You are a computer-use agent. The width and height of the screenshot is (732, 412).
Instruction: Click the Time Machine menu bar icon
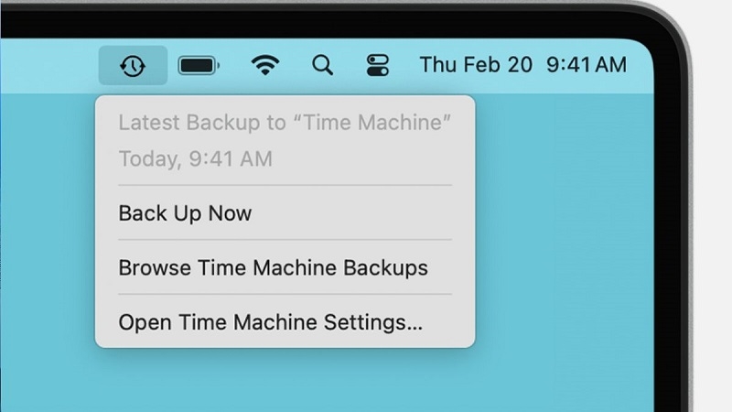click(x=133, y=65)
